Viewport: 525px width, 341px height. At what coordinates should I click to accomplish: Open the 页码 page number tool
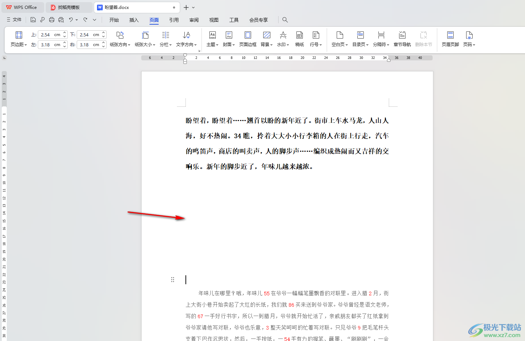[469, 39]
